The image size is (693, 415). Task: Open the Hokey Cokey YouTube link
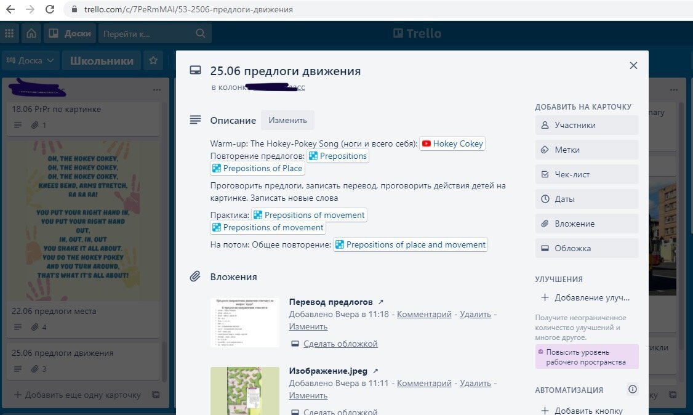point(452,143)
